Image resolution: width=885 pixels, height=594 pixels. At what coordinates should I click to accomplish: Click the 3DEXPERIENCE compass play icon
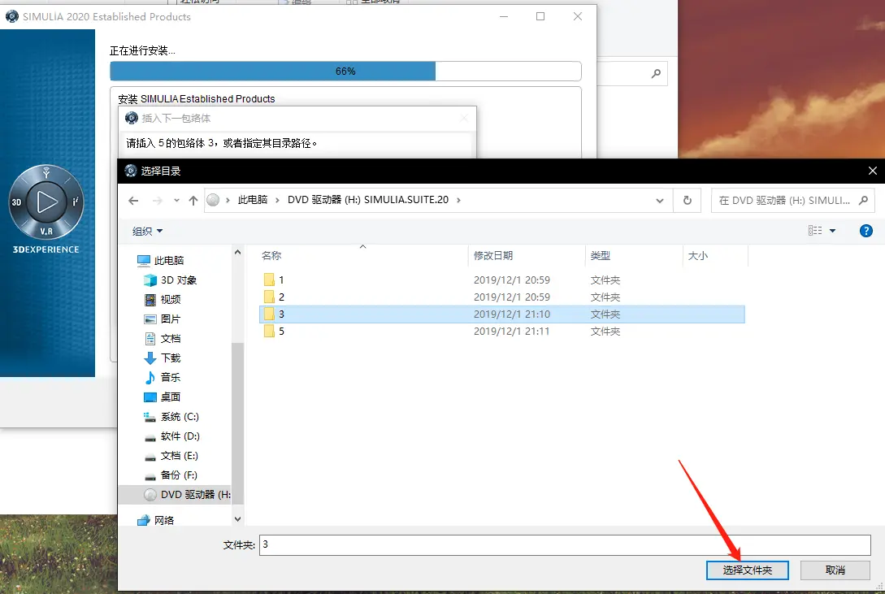(46, 202)
